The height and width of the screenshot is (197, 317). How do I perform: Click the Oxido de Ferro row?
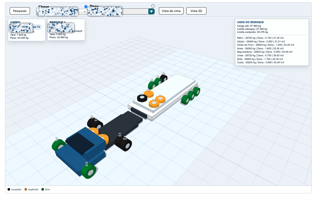pos(266,45)
